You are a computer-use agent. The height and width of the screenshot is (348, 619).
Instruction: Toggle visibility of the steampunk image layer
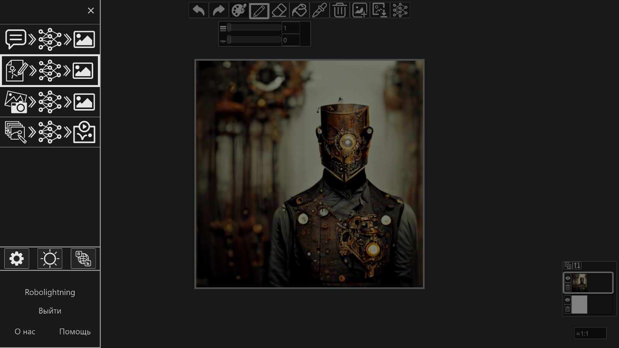tap(568, 278)
